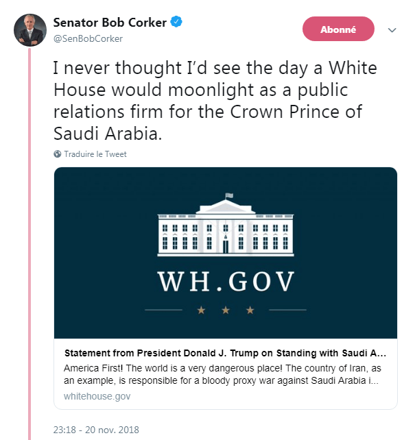Open the 23:18 - 20 nov. 2018 timestamp
The width and height of the screenshot is (415, 440).
[x=96, y=430]
